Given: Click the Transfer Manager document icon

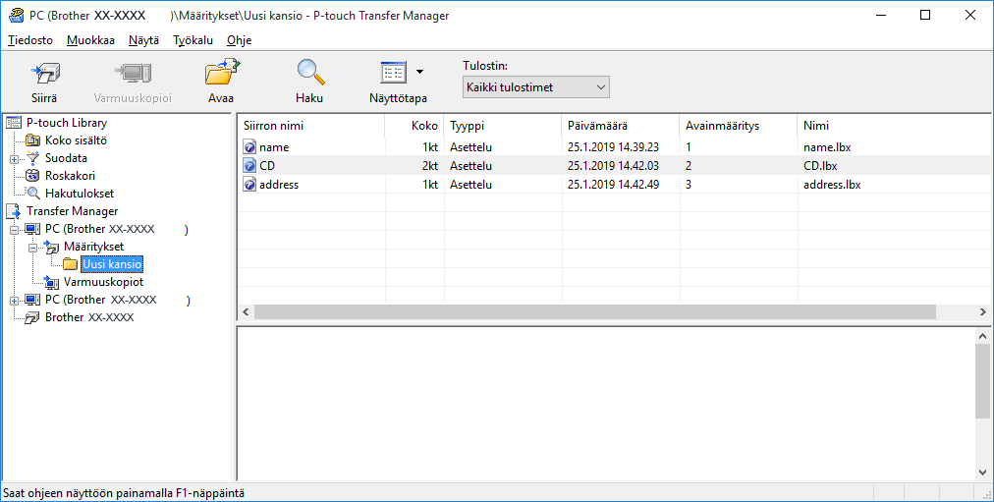Looking at the screenshot, I should point(14,211).
